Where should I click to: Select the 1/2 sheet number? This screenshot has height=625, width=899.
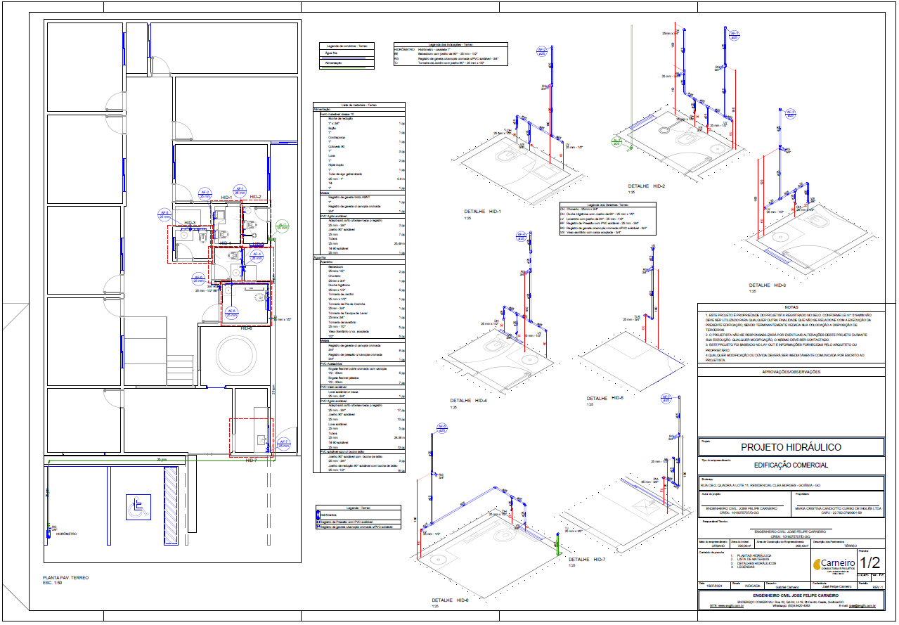click(869, 562)
